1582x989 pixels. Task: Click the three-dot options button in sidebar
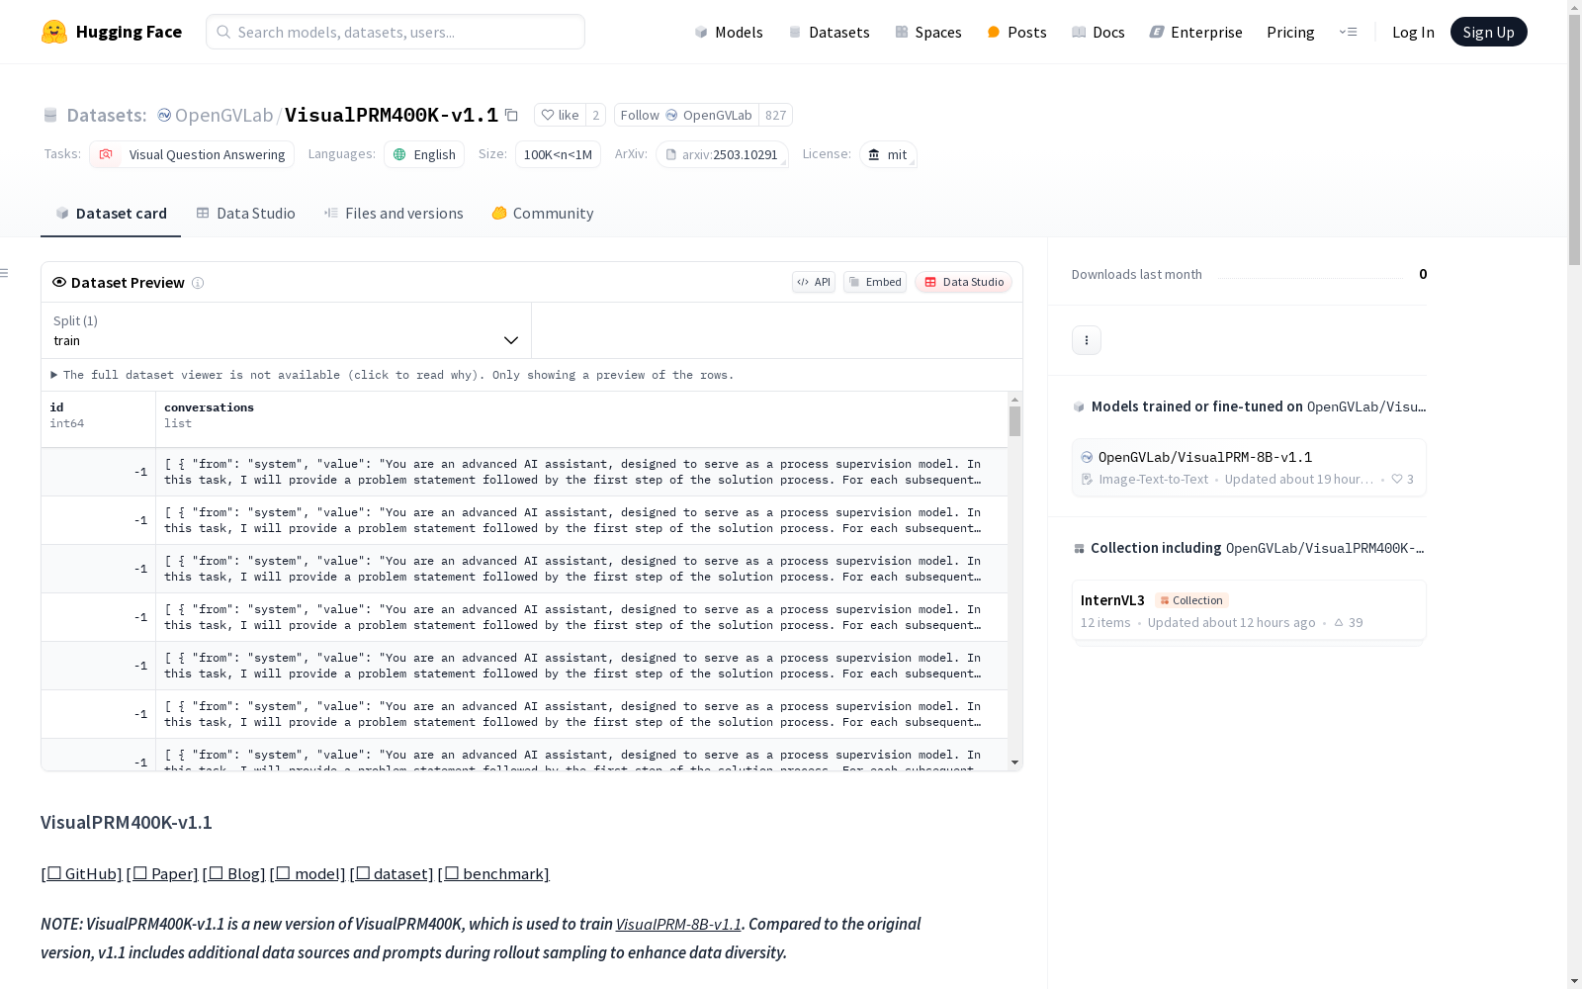point(1087,340)
